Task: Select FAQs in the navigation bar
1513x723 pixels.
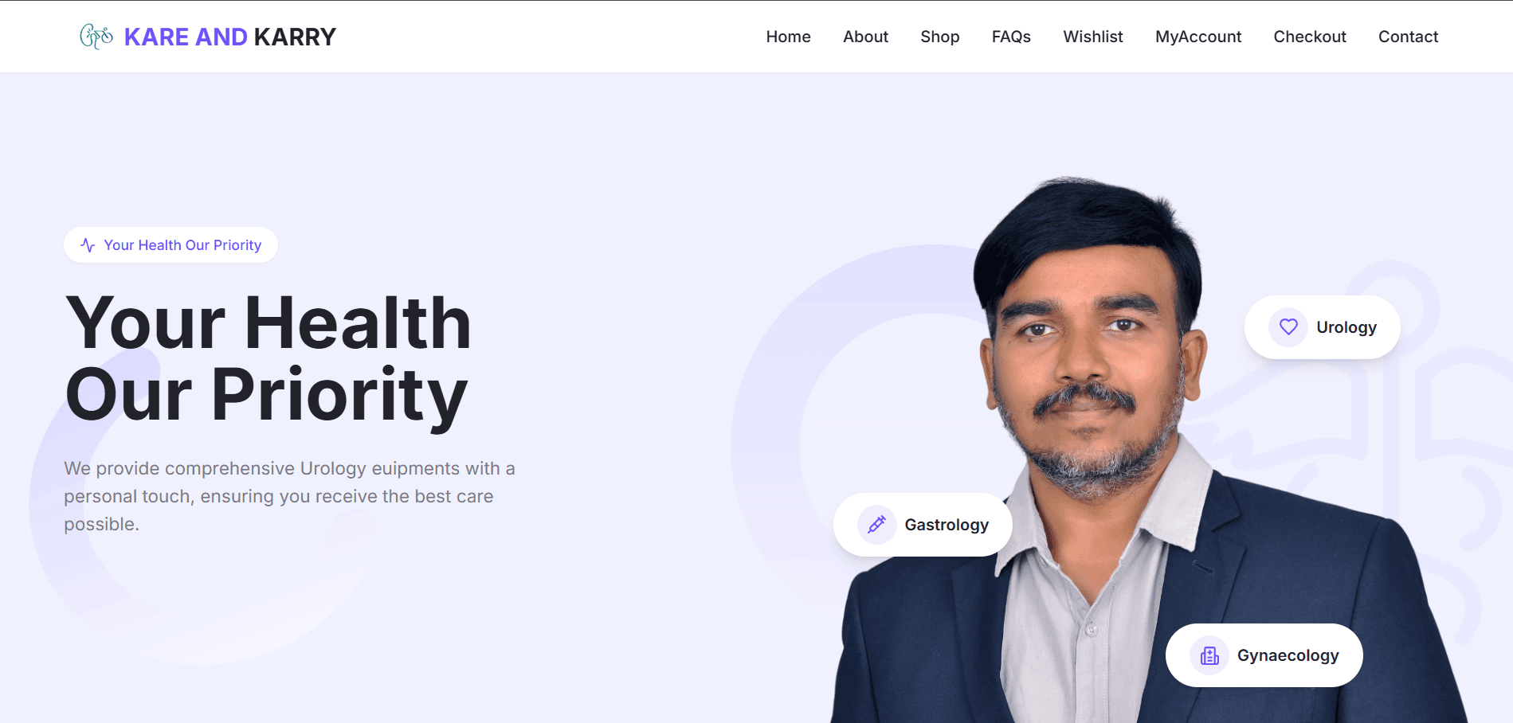Action: 1011,37
